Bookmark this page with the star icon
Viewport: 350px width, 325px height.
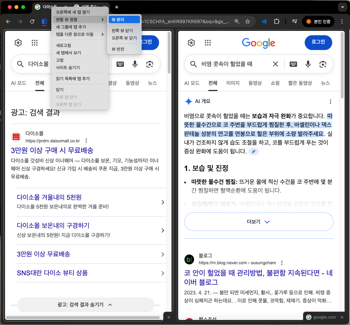[248, 21]
